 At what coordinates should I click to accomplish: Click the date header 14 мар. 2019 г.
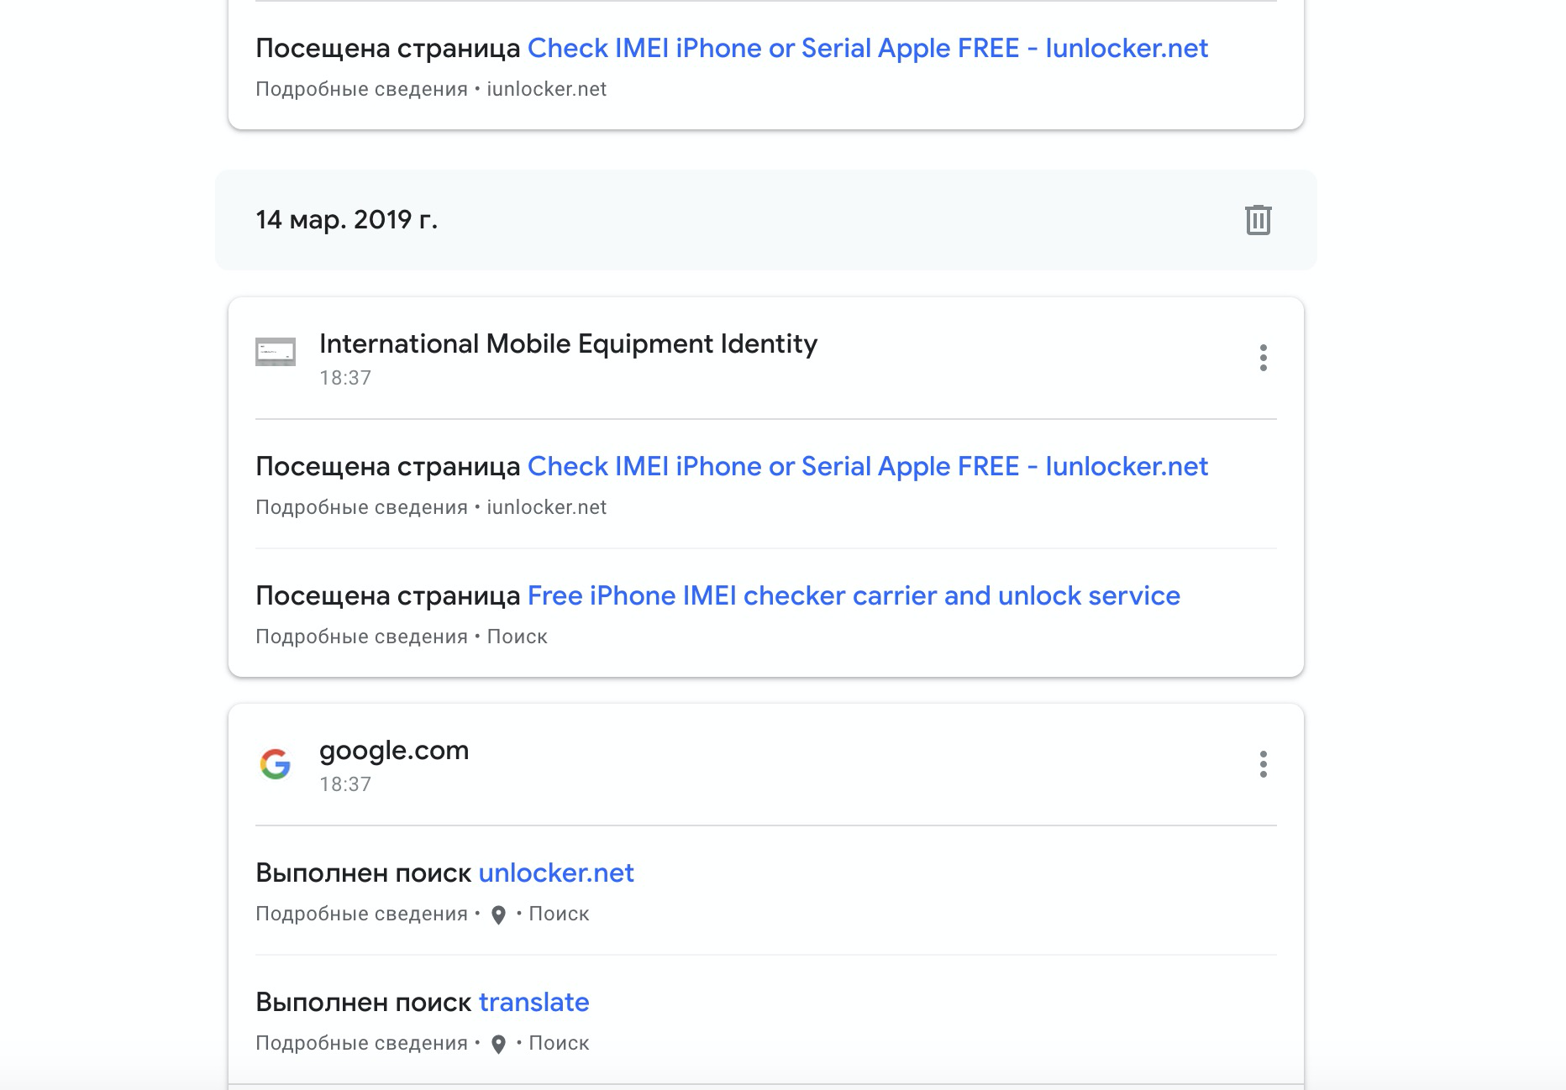346,220
